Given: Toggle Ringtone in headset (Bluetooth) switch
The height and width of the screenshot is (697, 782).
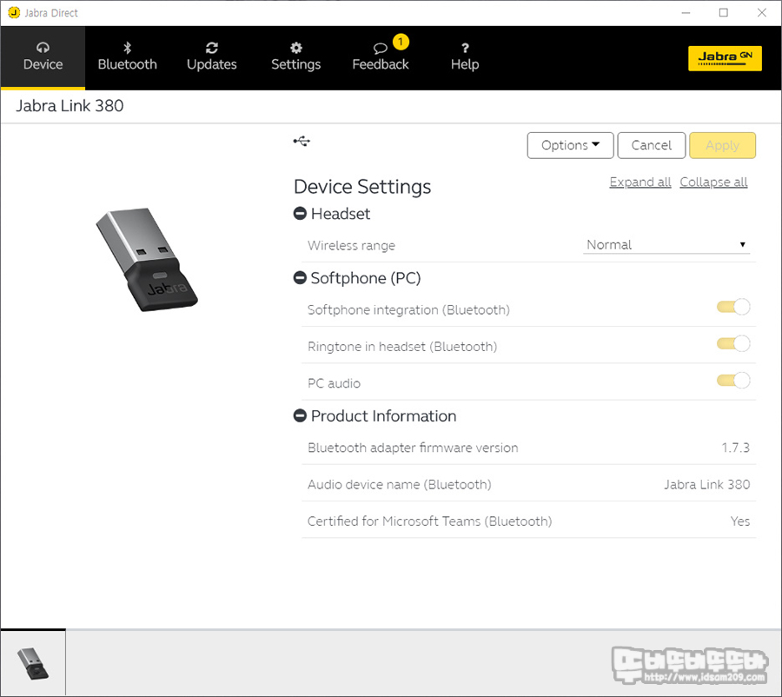Looking at the screenshot, I should click(x=733, y=344).
